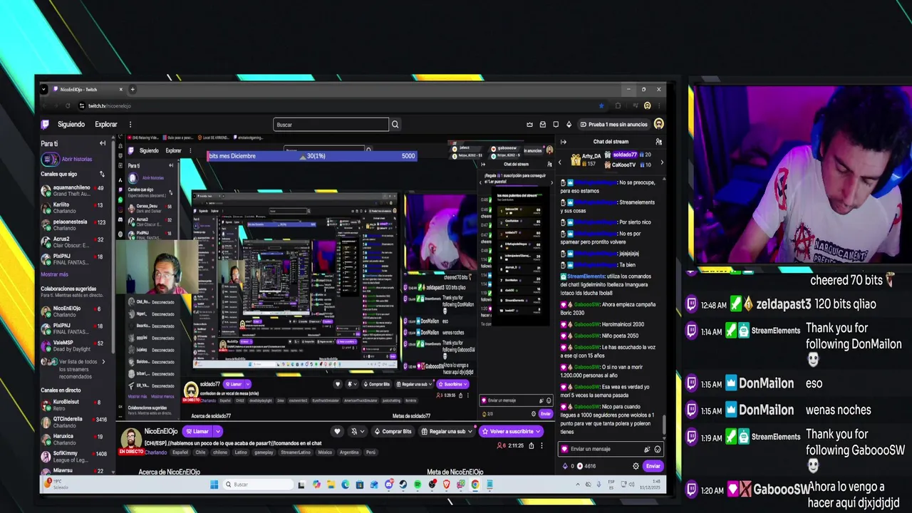Select the NicoEnElOjo - Twitch browser tab
912x513 pixels.
tap(87, 89)
